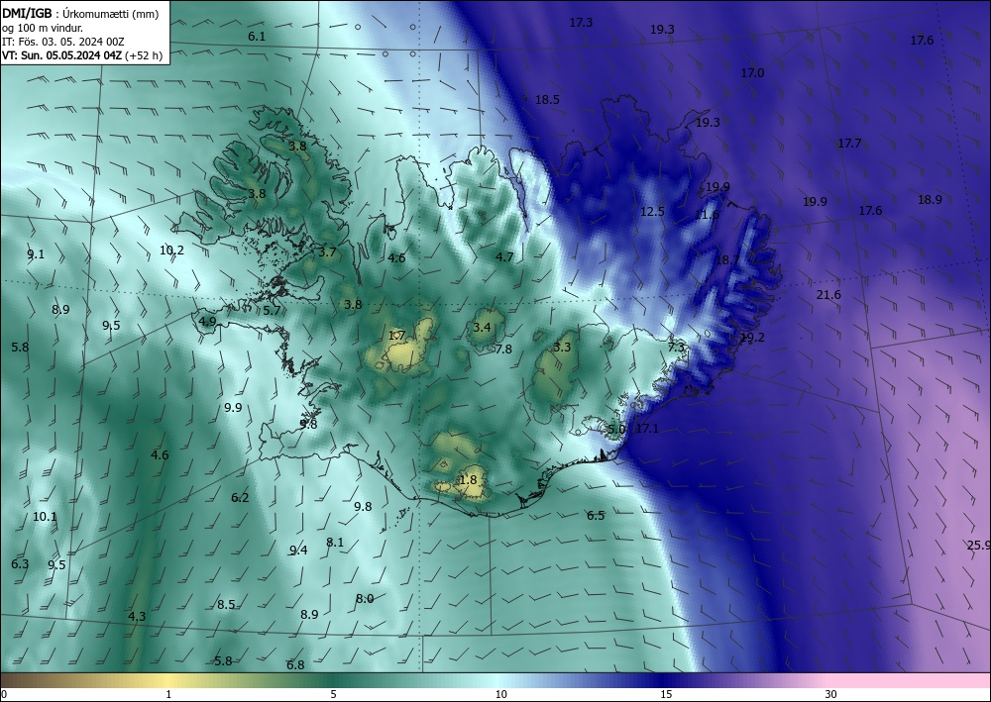Select the 9.4 value label
This screenshot has width=991, height=702.
coord(298,551)
